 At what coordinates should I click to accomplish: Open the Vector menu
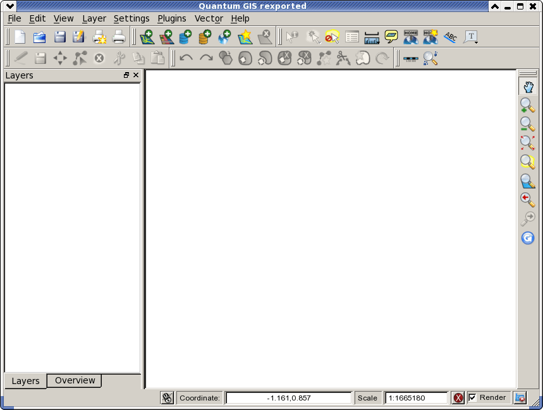click(x=209, y=19)
